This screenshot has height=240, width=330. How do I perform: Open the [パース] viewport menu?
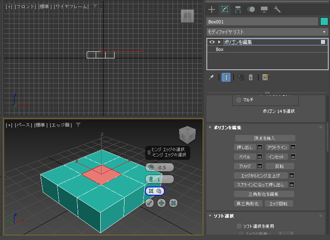tap(23, 125)
